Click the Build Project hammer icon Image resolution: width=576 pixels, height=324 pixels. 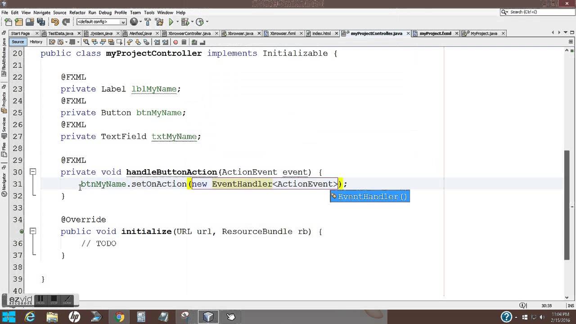pyautogui.click(x=148, y=22)
